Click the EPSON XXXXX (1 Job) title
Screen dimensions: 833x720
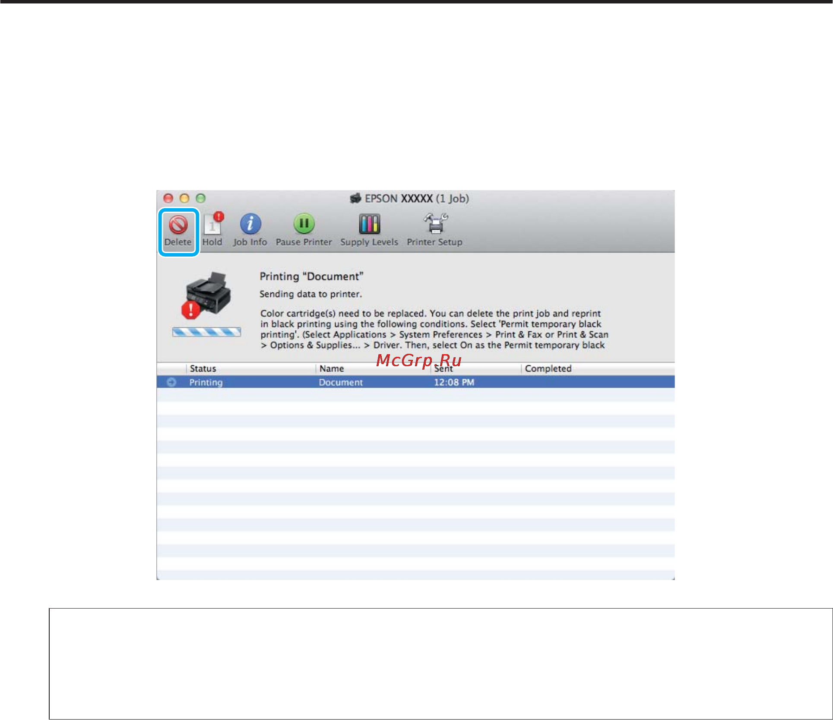(x=417, y=199)
